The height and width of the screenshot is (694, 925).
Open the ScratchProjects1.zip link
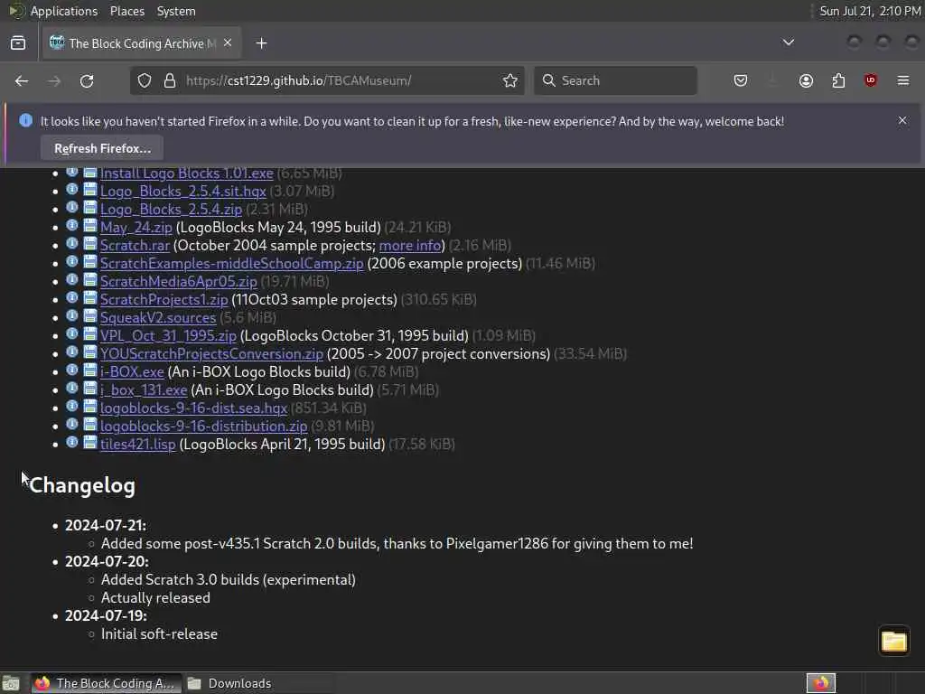pos(164,300)
